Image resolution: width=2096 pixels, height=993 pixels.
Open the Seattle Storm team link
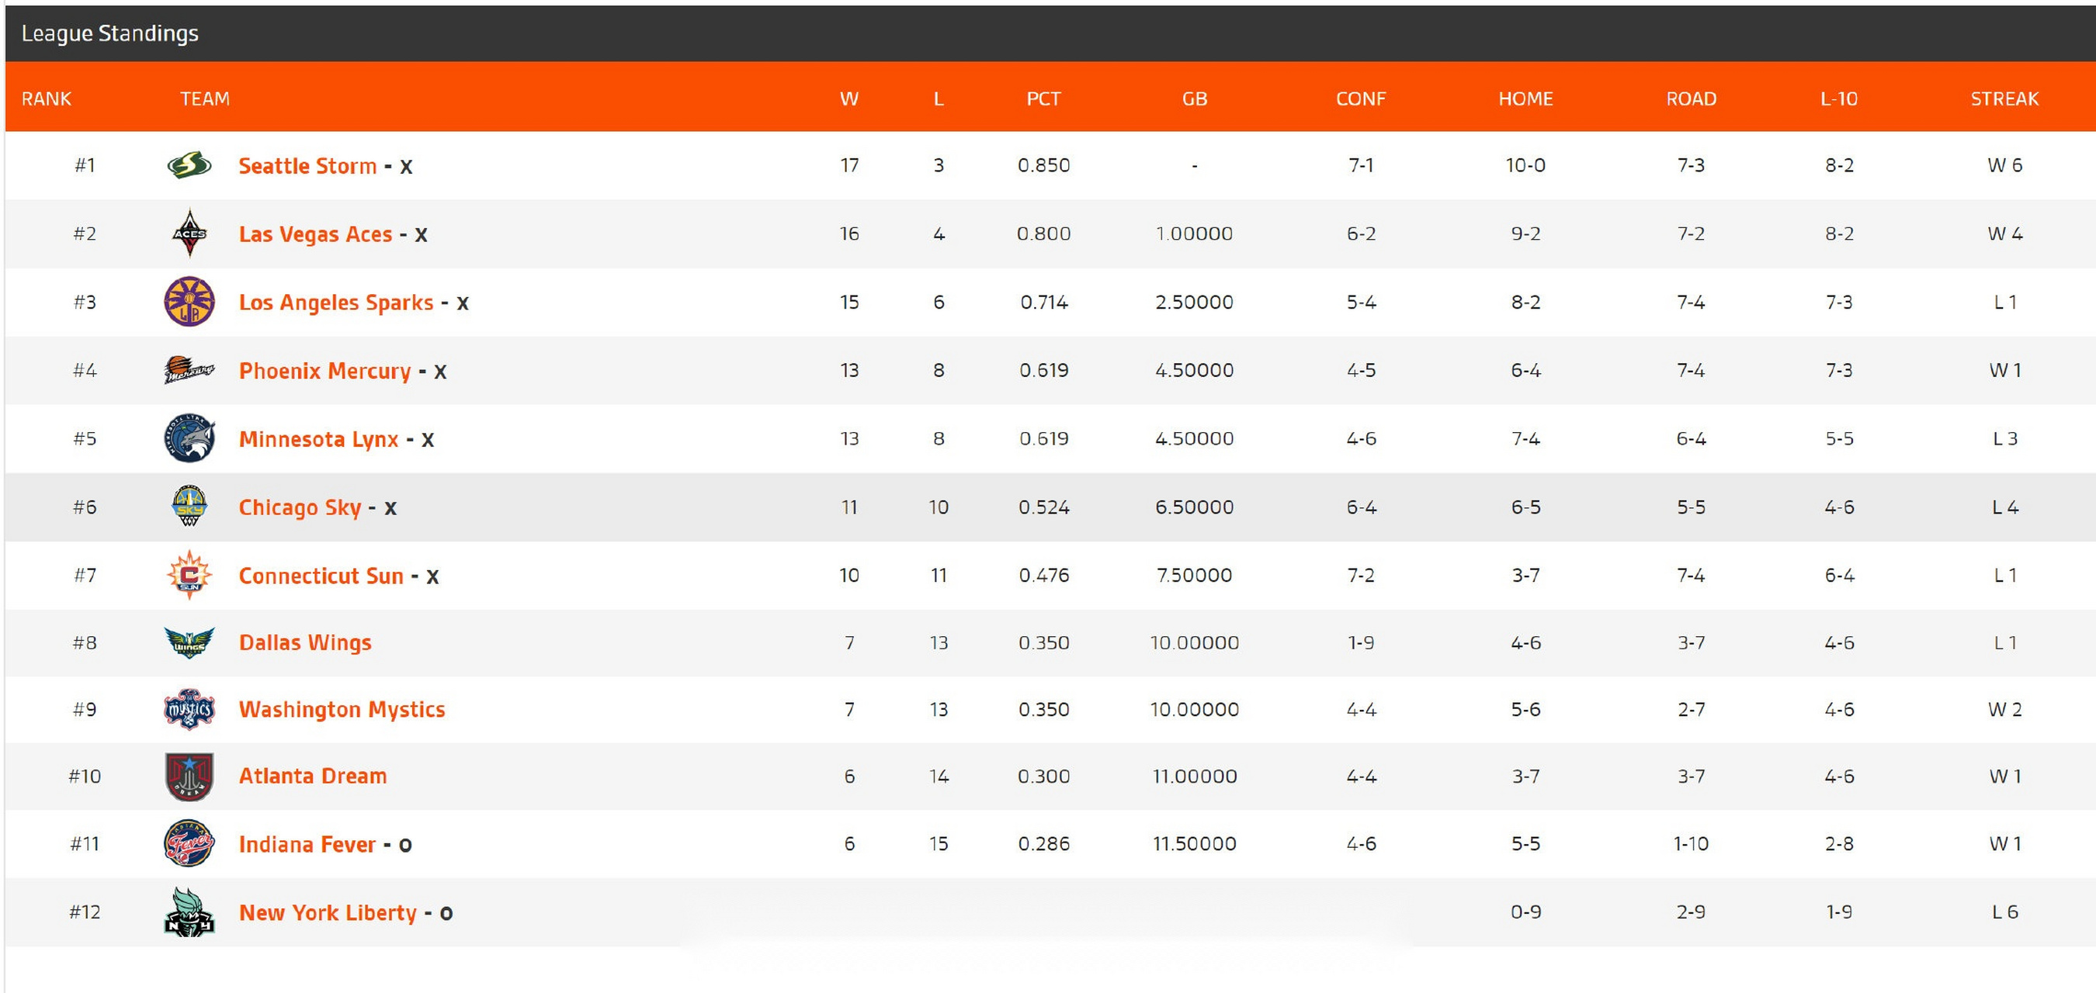click(307, 166)
